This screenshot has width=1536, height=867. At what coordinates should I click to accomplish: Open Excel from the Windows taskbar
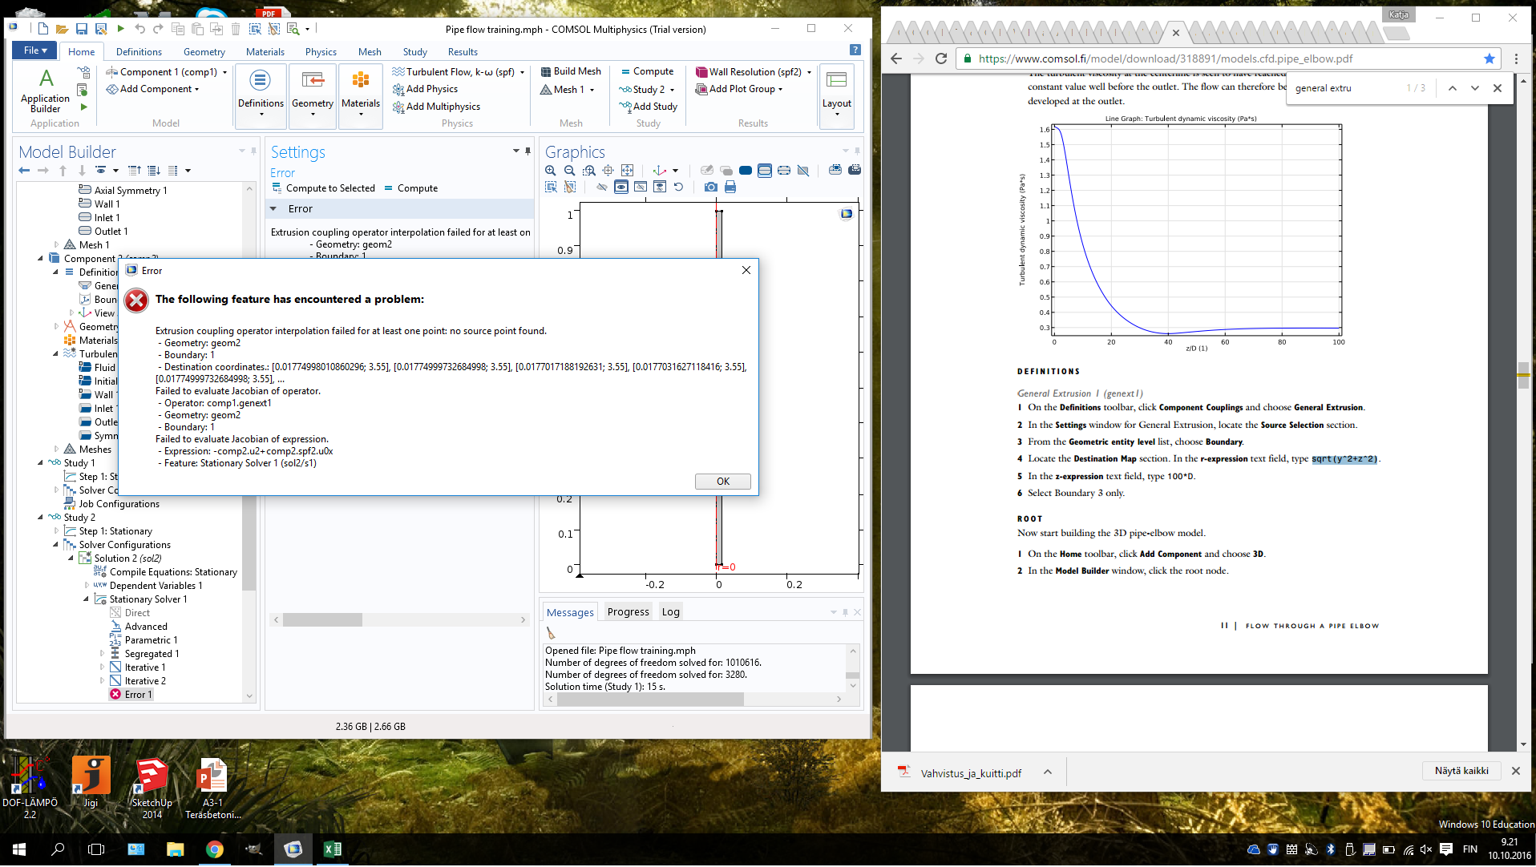click(x=332, y=849)
